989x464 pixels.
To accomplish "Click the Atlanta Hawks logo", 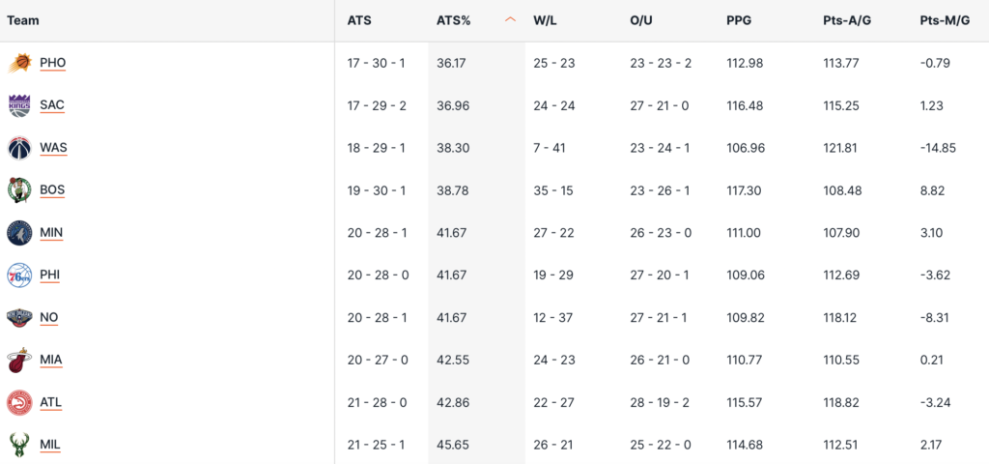I will [x=19, y=402].
